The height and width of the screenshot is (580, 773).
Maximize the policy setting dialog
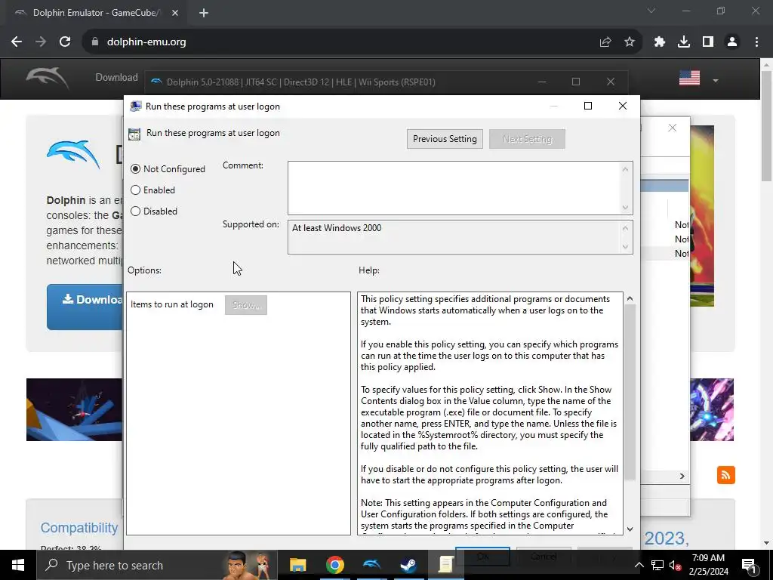point(587,106)
